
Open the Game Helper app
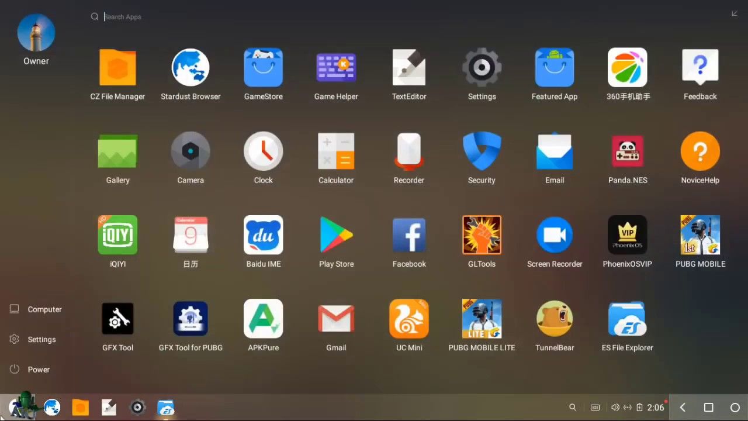click(x=336, y=68)
